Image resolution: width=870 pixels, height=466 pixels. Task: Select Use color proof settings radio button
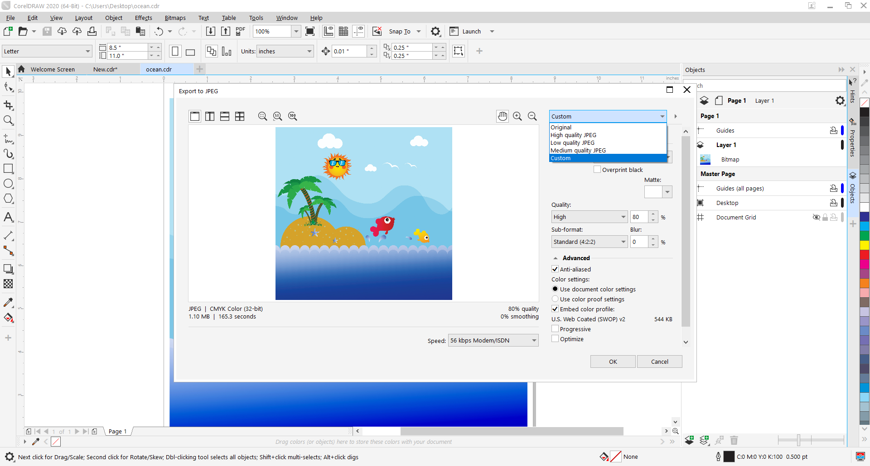555,299
